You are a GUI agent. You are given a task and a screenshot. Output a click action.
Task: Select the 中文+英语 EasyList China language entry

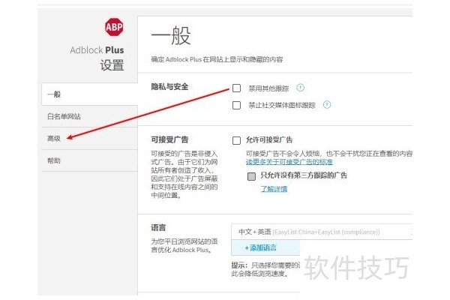(x=322, y=232)
